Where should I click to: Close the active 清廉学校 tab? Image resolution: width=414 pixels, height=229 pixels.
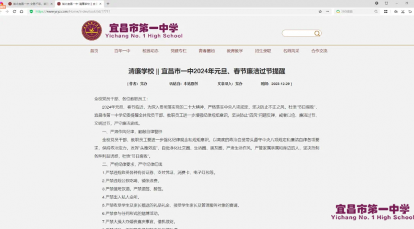click(101, 4)
